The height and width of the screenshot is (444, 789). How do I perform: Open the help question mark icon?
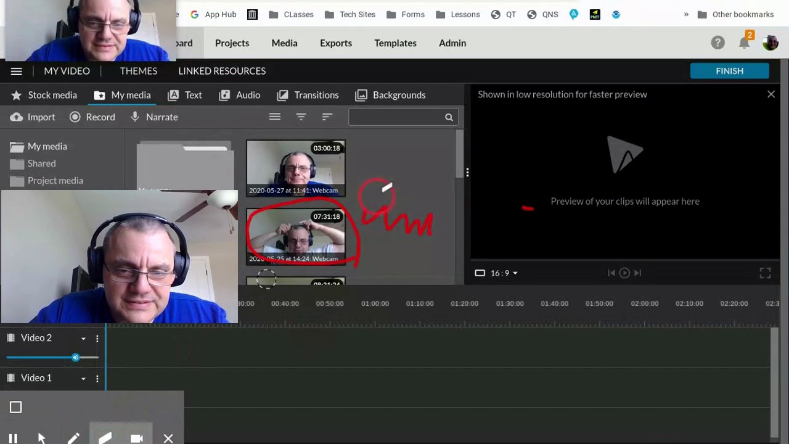[x=717, y=43]
